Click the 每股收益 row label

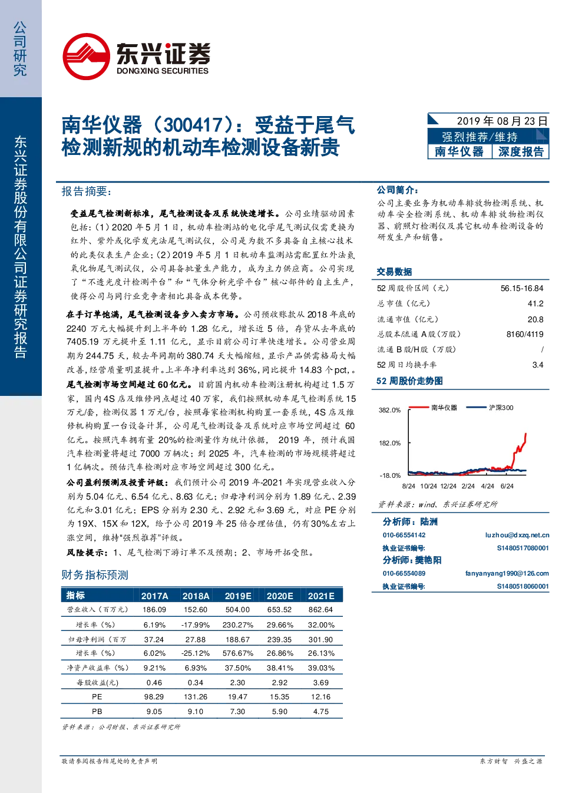pyautogui.click(x=97, y=683)
